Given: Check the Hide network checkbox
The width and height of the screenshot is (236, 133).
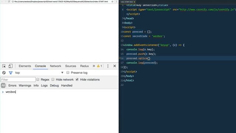Looking at the screenshot, I should [53, 79].
